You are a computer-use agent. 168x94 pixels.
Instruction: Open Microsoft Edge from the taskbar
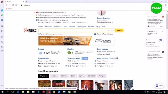(18, 92)
